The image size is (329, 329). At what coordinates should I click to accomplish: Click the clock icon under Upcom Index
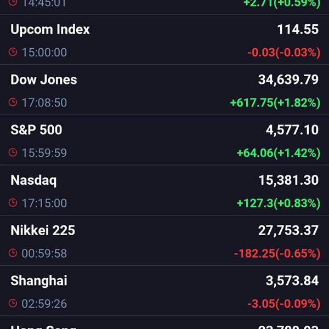click(13, 53)
